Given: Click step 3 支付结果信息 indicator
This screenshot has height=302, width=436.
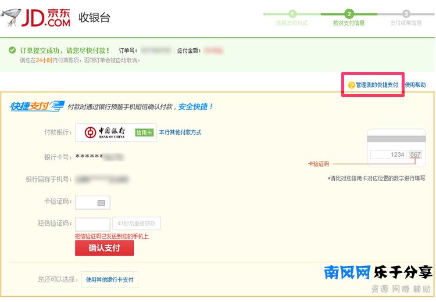Looking at the screenshot, I should pyautogui.click(x=406, y=18).
